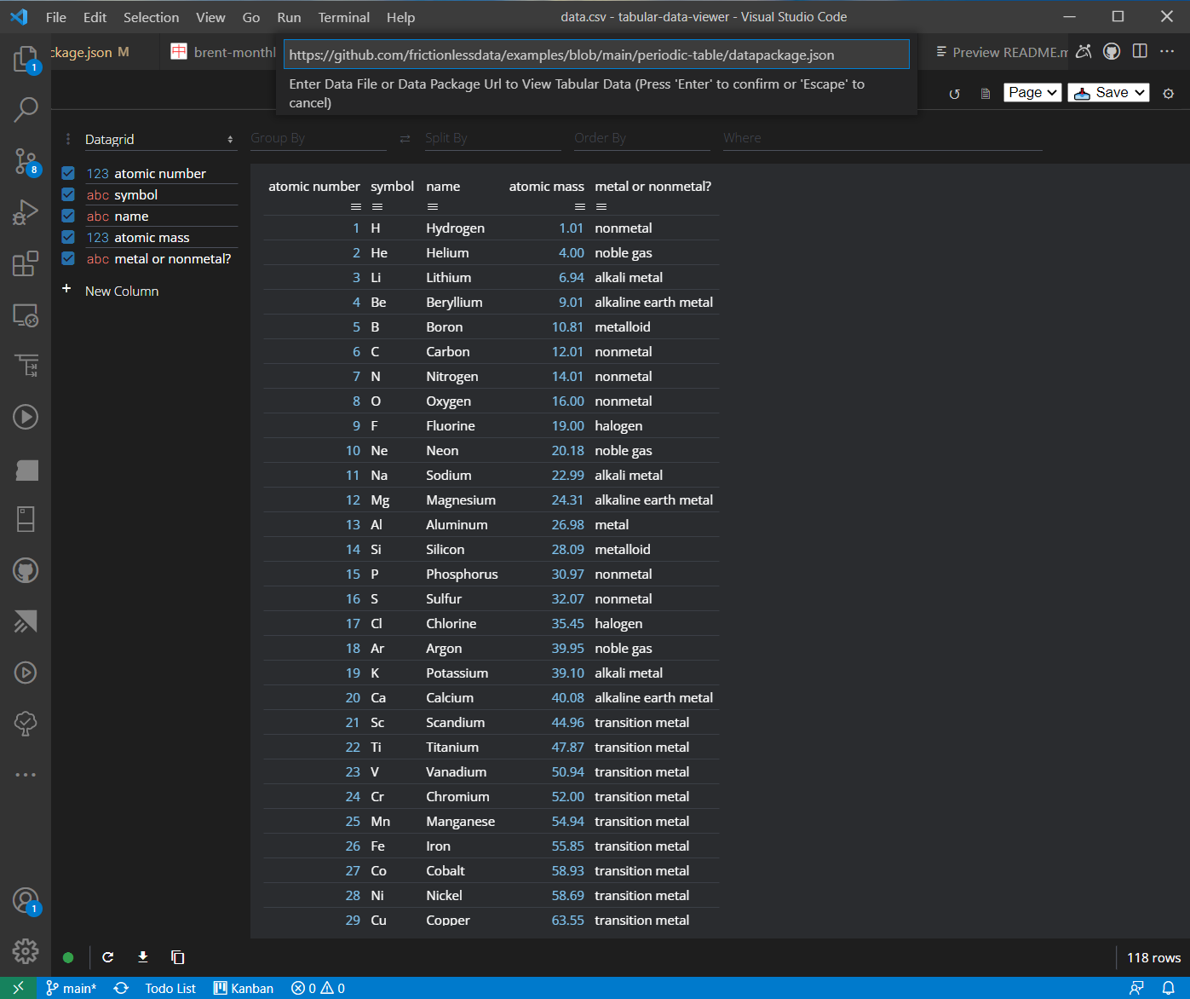The width and height of the screenshot is (1190, 999).
Task: Show additional activity bar views ellipsis
Action: pos(26,775)
